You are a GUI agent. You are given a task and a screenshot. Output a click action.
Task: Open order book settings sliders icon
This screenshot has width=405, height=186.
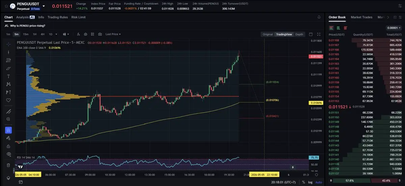[400, 17]
